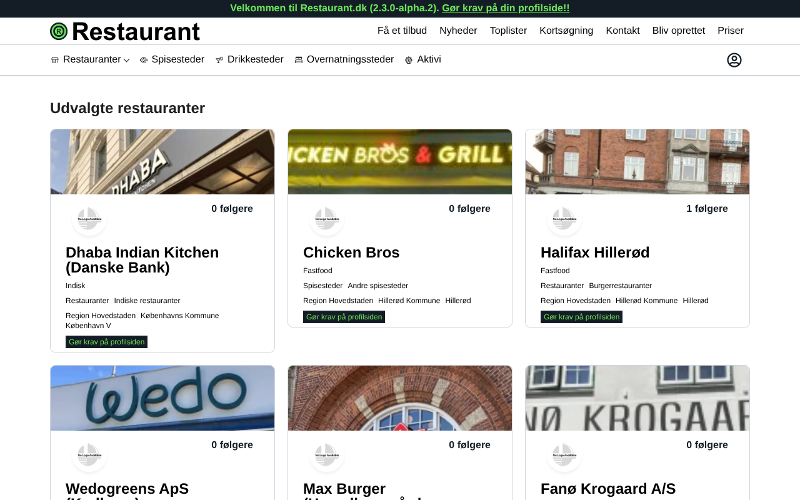Click the Indisk tag on Dhaba card
800x500 pixels.
pos(75,286)
